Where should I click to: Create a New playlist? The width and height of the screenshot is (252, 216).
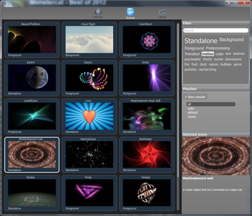pyautogui.click(x=195, y=97)
